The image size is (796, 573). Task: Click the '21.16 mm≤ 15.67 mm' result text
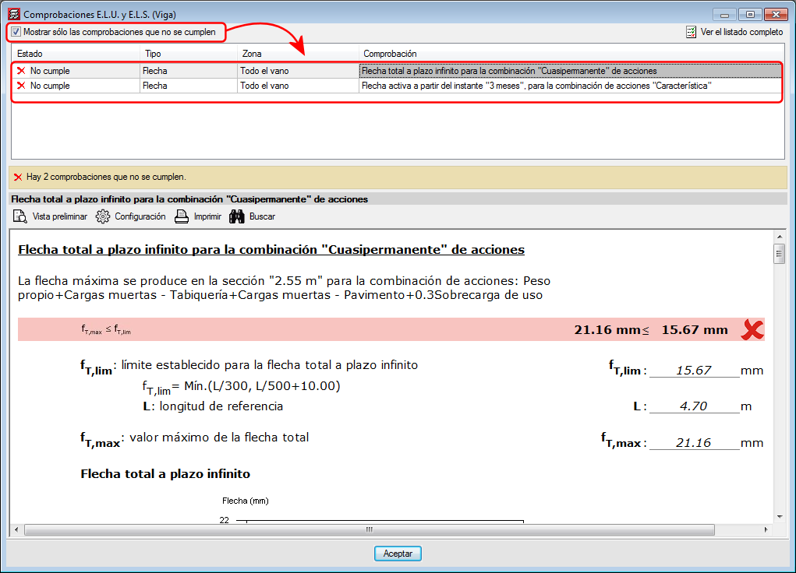(651, 329)
